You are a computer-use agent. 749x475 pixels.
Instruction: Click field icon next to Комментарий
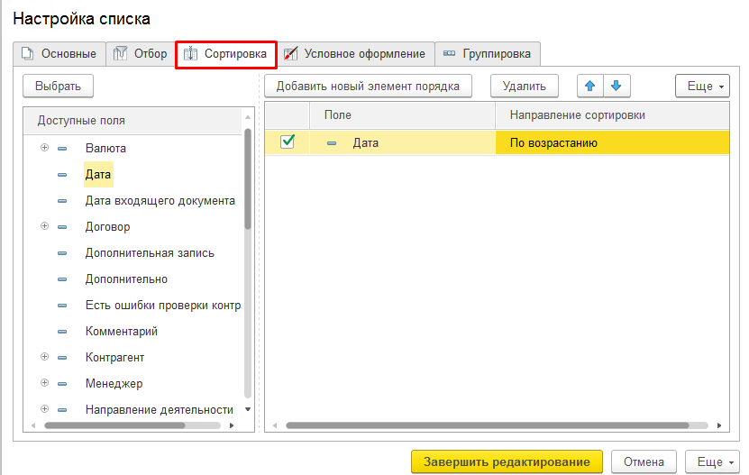(x=62, y=332)
